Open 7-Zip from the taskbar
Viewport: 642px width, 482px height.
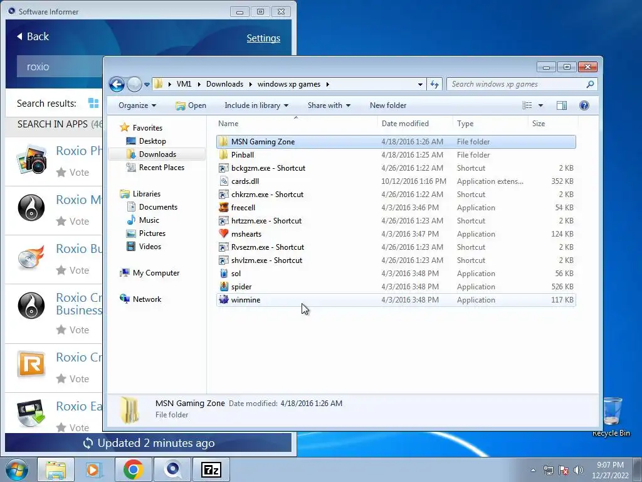[x=211, y=469]
